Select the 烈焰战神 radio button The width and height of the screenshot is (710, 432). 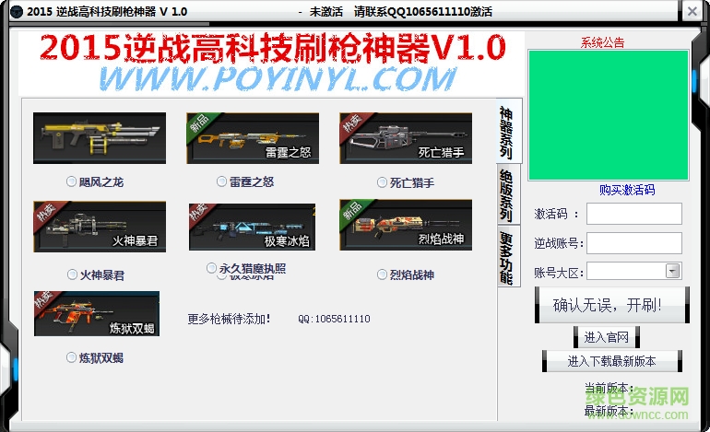tap(382, 274)
